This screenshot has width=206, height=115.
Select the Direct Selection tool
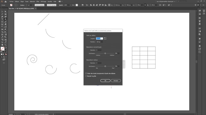[x=5, y=11]
